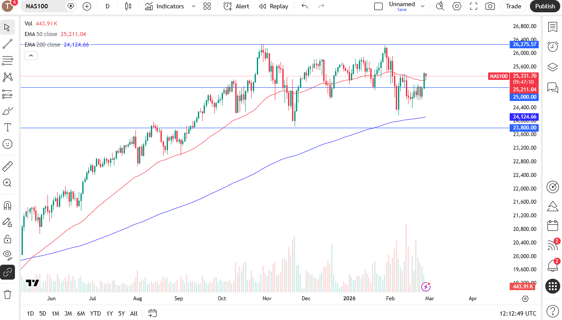This screenshot has height=320, width=562.
Task: Select the 1D date range
Action: coord(30,313)
